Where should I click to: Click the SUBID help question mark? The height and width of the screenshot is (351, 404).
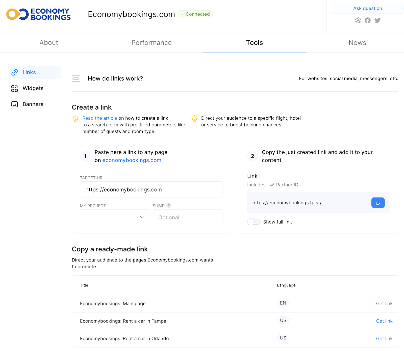click(x=169, y=205)
